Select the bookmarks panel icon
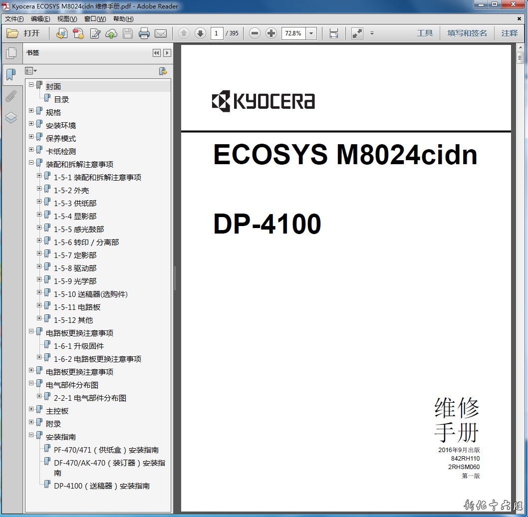The height and width of the screenshot is (517, 528). 11,74
